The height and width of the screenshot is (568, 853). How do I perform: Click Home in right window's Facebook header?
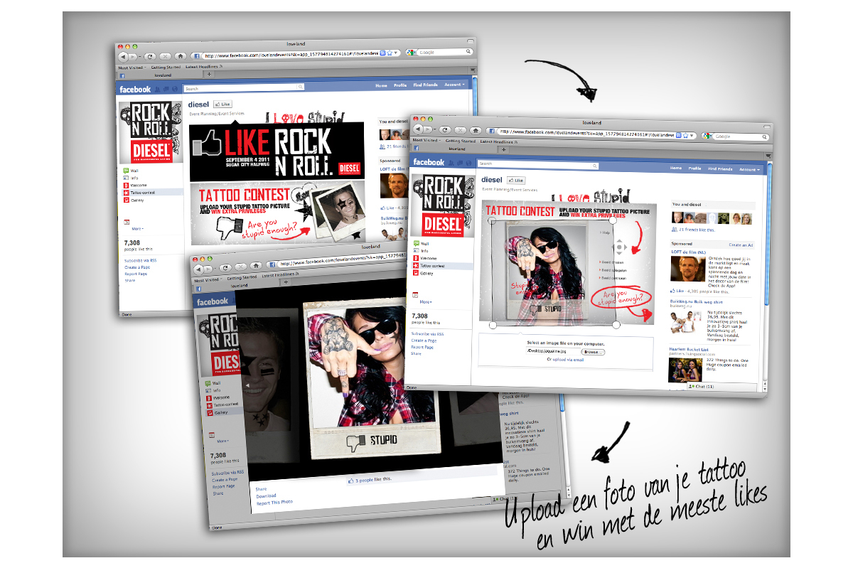pos(675,168)
